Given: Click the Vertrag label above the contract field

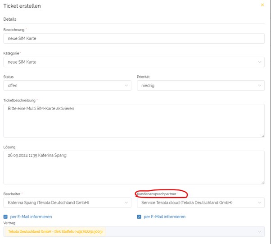Looking at the screenshot, I should coord(9,223).
